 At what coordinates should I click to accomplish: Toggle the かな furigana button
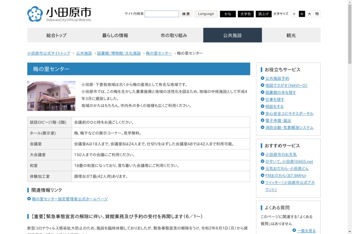pyautogui.click(x=227, y=14)
